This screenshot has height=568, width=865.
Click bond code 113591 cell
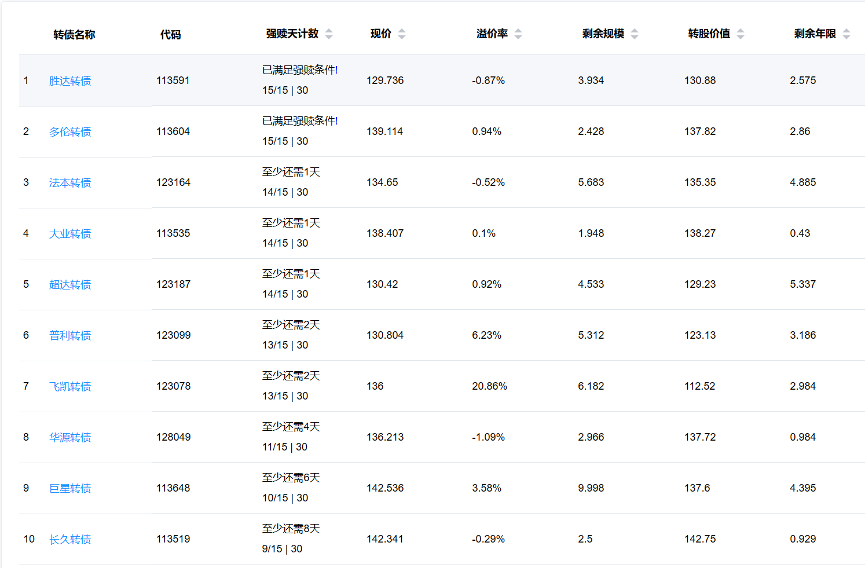173,80
